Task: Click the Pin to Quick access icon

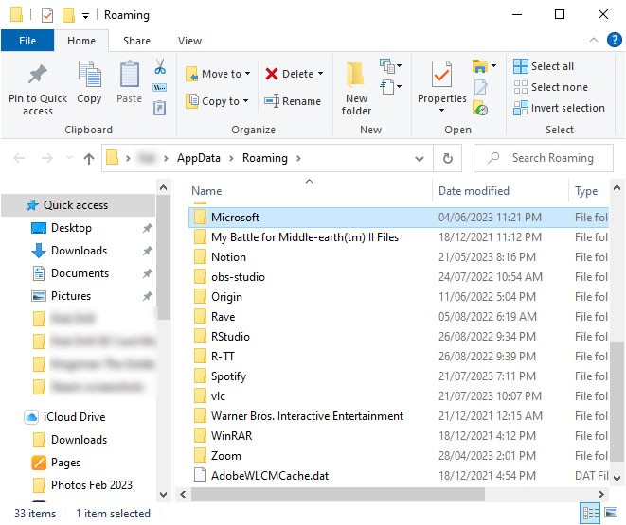Action: coord(38,74)
